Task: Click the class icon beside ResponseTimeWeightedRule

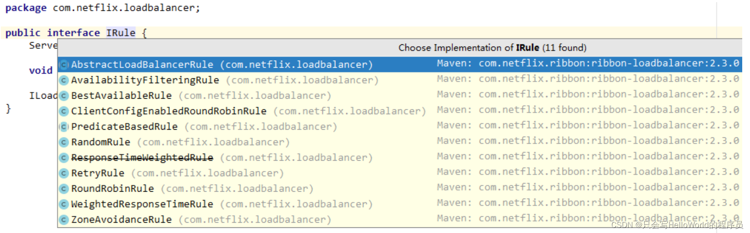Action: (x=64, y=158)
